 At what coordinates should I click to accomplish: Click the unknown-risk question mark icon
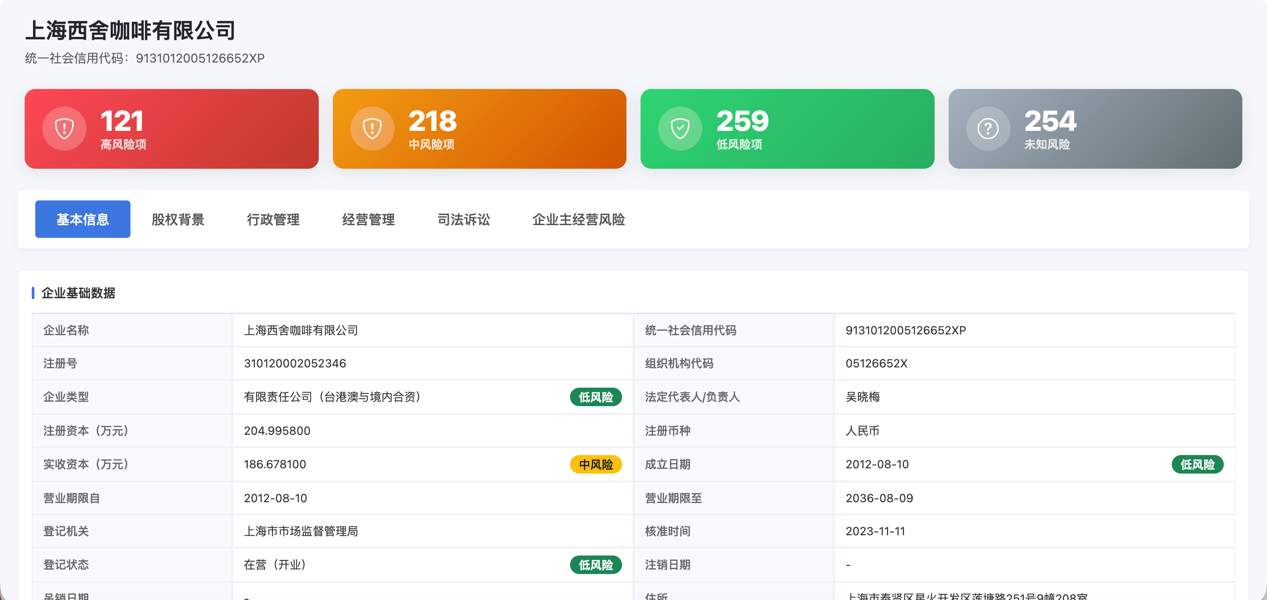click(988, 129)
